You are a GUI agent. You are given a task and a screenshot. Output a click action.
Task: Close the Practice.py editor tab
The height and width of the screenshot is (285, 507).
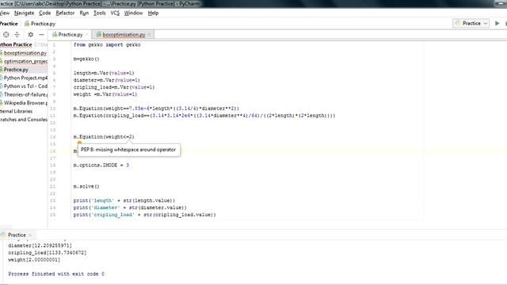tap(86, 35)
